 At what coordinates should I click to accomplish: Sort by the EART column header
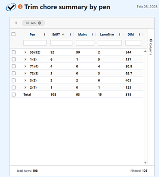56,35
